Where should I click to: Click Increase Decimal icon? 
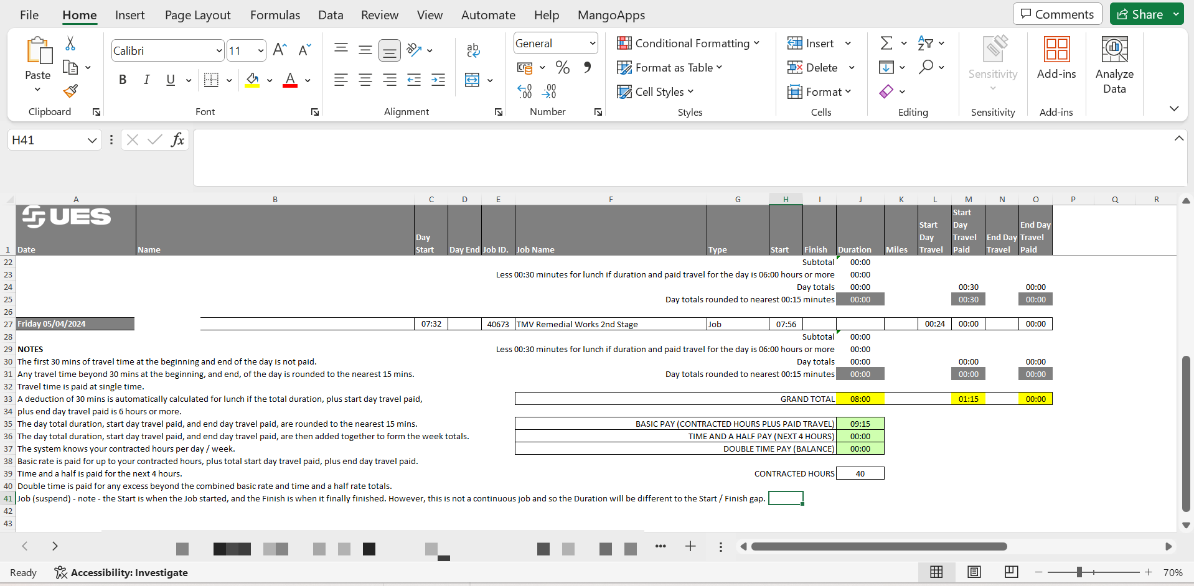[525, 92]
